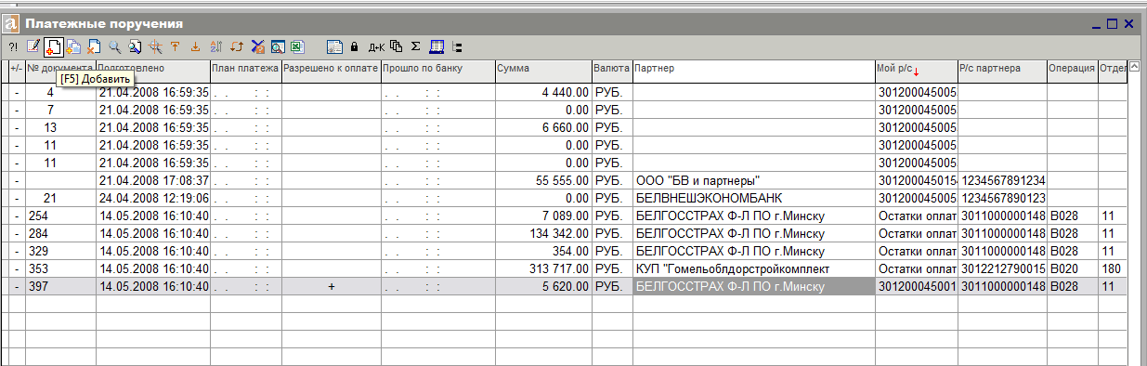1147x366 pixels.
Task: Click partner БЕЛВНЕШЭКОНОМБАНК cell
Action: click(753, 198)
